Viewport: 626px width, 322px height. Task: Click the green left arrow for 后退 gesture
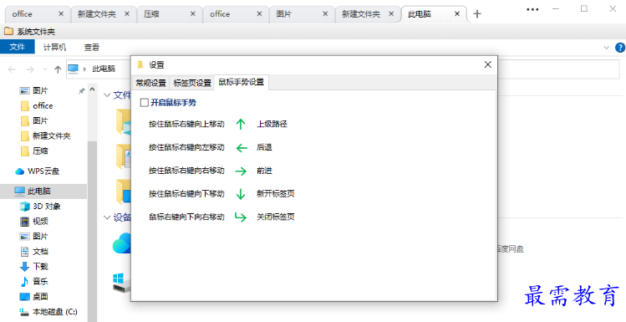click(242, 148)
